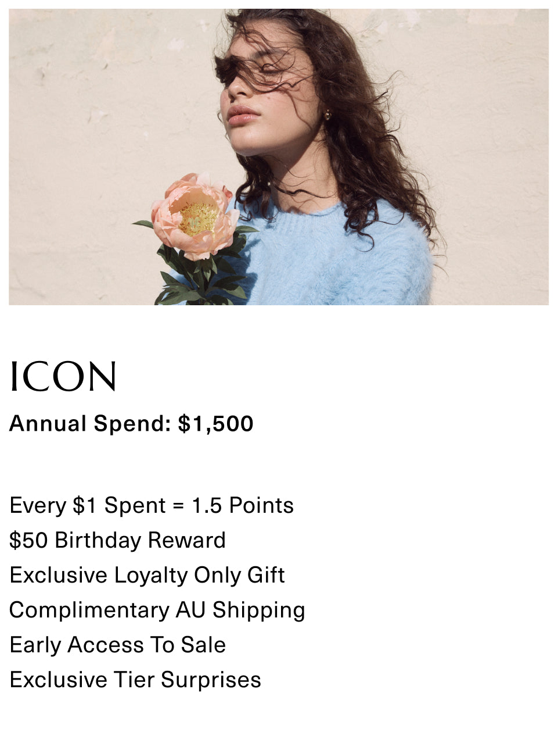Viewport: 558px width, 750px height.
Task: Open the Exclusive Loyalty Only Gift benefit
Action: point(147,575)
